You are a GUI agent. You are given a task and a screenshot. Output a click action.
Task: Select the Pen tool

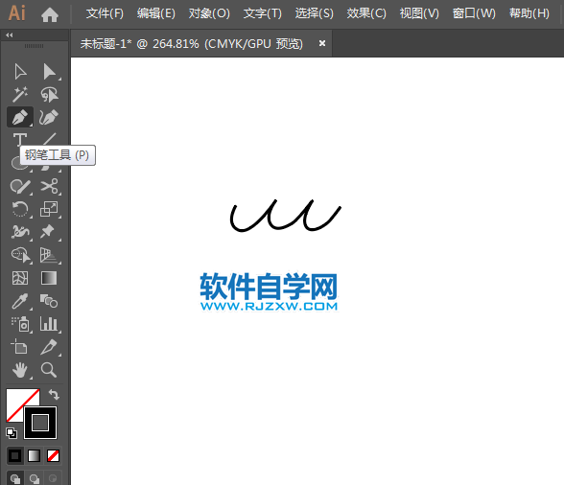(x=20, y=117)
